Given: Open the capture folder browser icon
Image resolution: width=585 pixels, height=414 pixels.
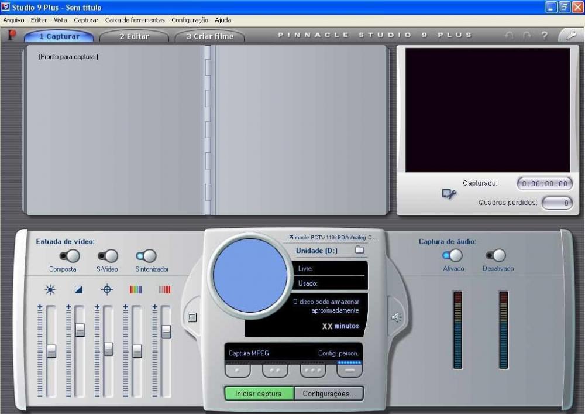Looking at the screenshot, I should tap(359, 250).
